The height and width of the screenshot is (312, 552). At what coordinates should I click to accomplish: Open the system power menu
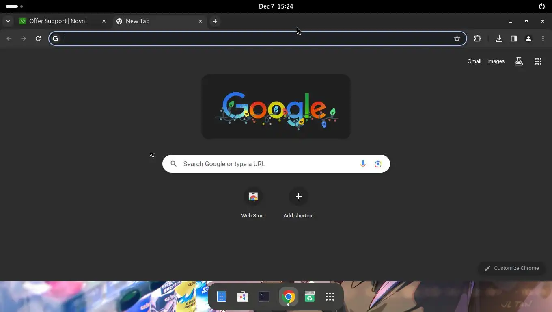tap(541, 6)
